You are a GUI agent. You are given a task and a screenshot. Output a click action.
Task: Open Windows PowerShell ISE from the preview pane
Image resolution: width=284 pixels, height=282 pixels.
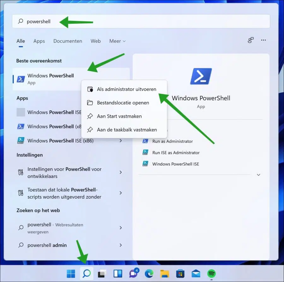coord(176,164)
